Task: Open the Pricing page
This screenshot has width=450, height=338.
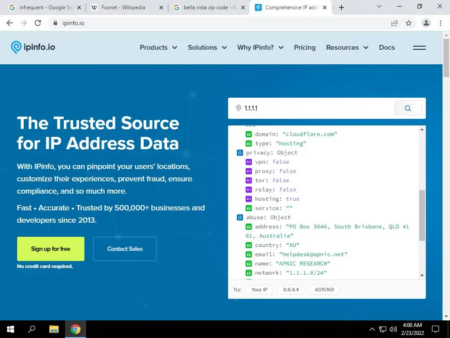Action: point(305,48)
